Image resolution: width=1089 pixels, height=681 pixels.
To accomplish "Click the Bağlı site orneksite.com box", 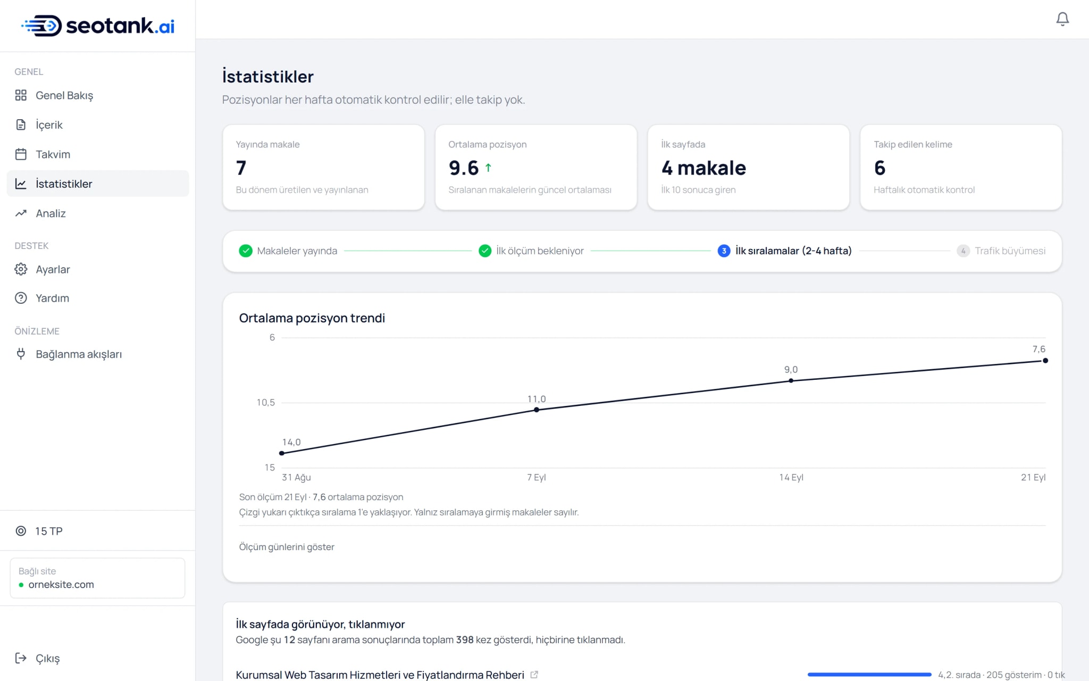I will pos(97,578).
